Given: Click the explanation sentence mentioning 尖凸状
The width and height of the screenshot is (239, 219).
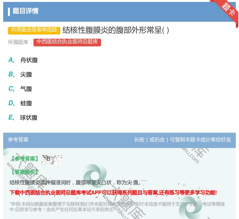Looking at the screenshot, I should coord(75,183).
